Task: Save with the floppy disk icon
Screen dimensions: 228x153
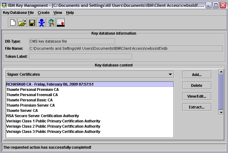Action: coord(32,23)
